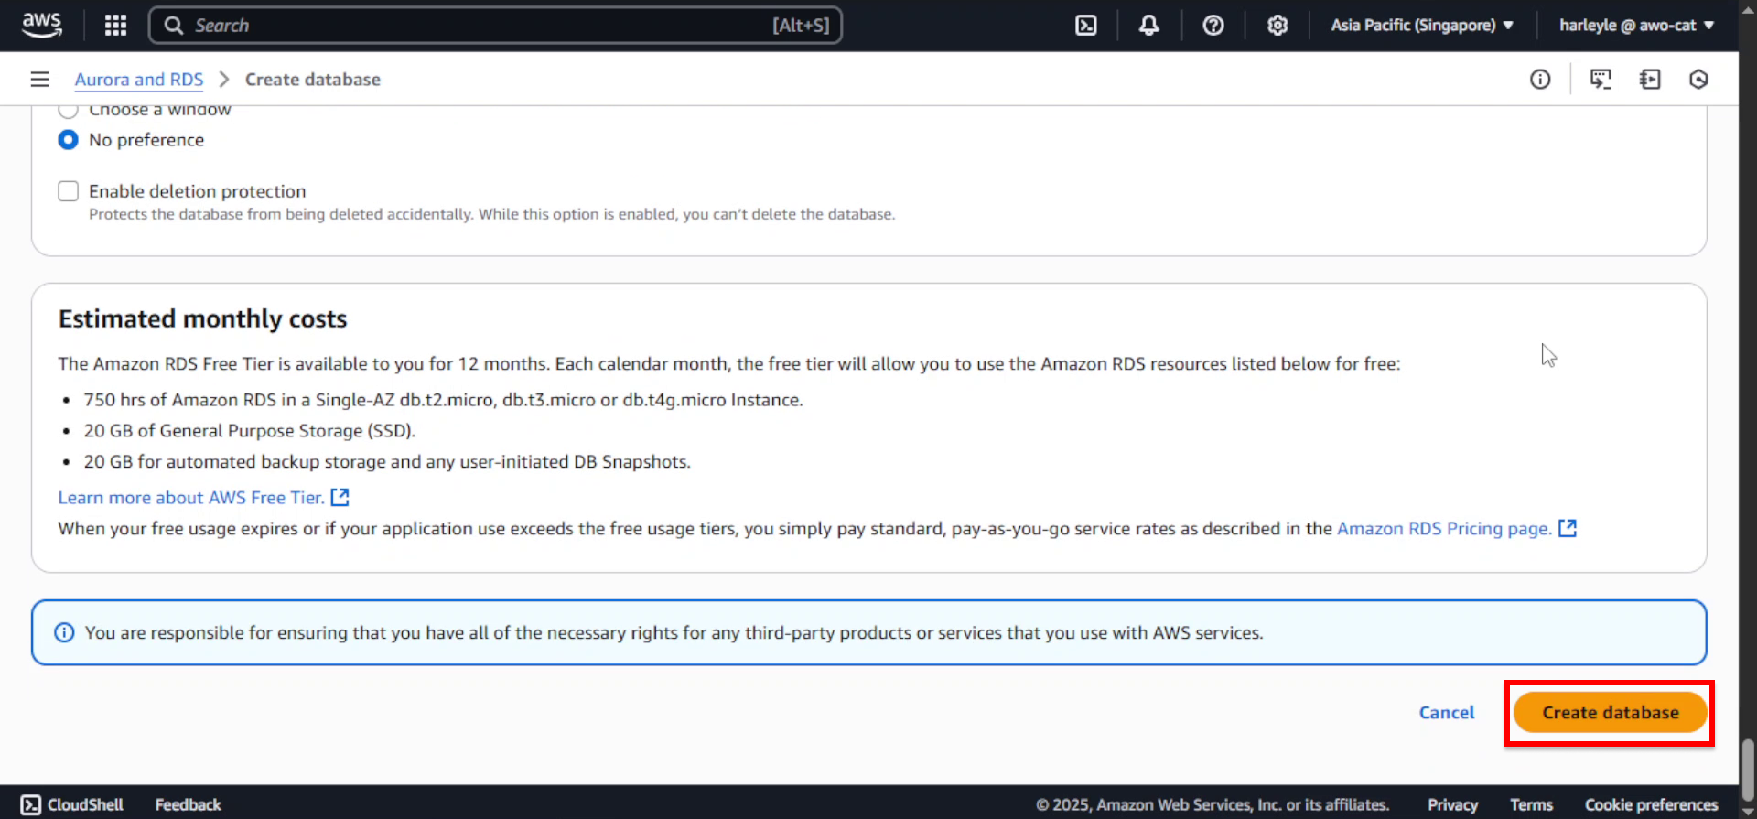Click the Cancel button

[x=1447, y=712]
